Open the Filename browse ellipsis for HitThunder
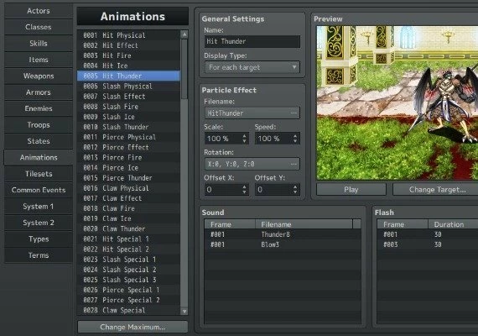 click(x=294, y=113)
